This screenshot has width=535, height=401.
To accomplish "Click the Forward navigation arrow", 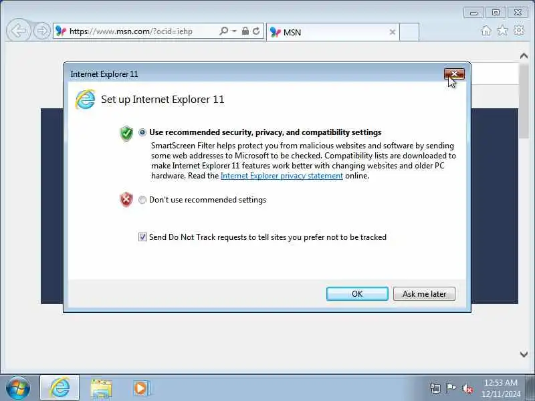I will pyautogui.click(x=42, y=31).
